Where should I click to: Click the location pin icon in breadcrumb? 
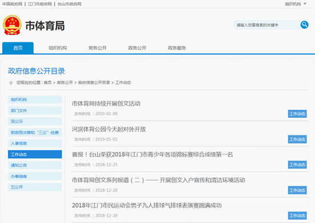point(11,83)
